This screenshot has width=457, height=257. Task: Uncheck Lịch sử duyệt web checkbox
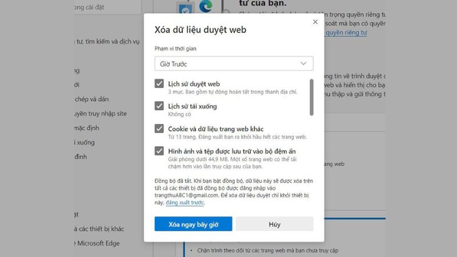pyautogui.click(x=159, y=83)
